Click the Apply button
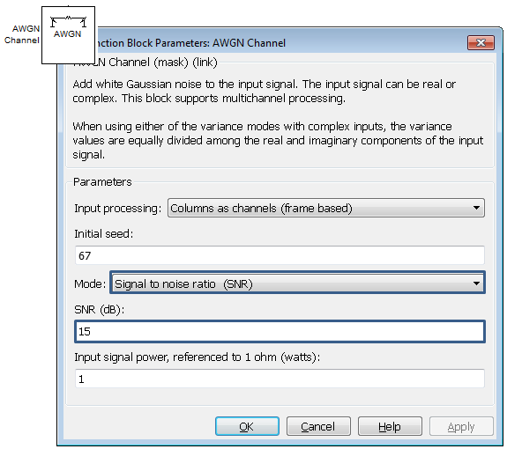The width and height of the screenshot is (507, 449). point(461,426)
